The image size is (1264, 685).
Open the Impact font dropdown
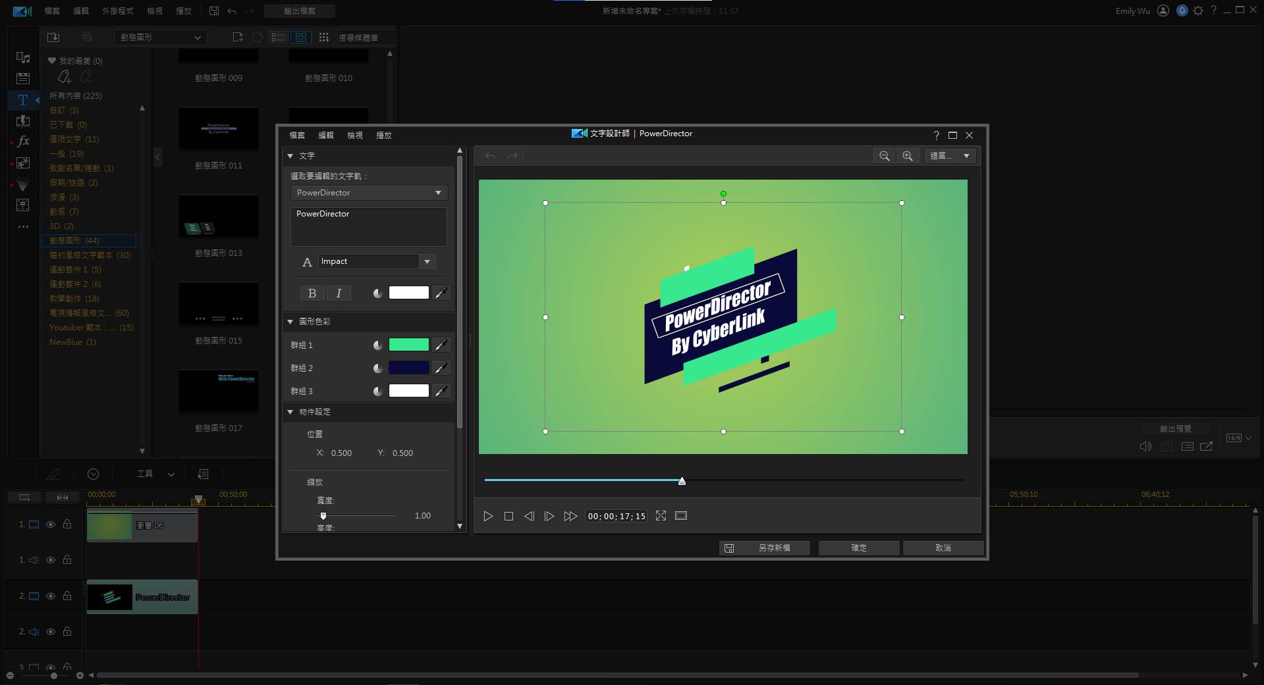click(x=427, y=262)
